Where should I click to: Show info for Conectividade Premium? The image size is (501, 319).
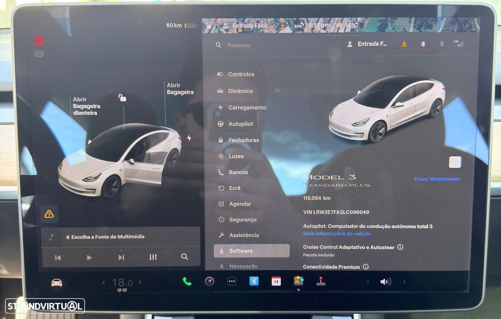366,266
